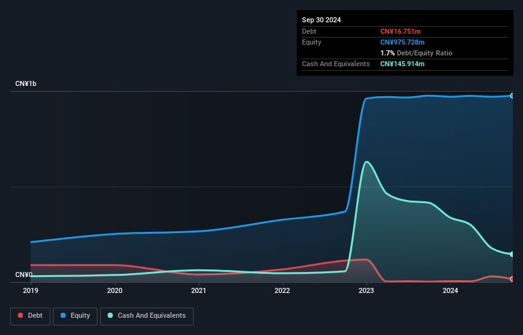This screenshot has height=335, width=523.
Task: Select the Debt endpoint marker on chart
Action: (512, 279)
